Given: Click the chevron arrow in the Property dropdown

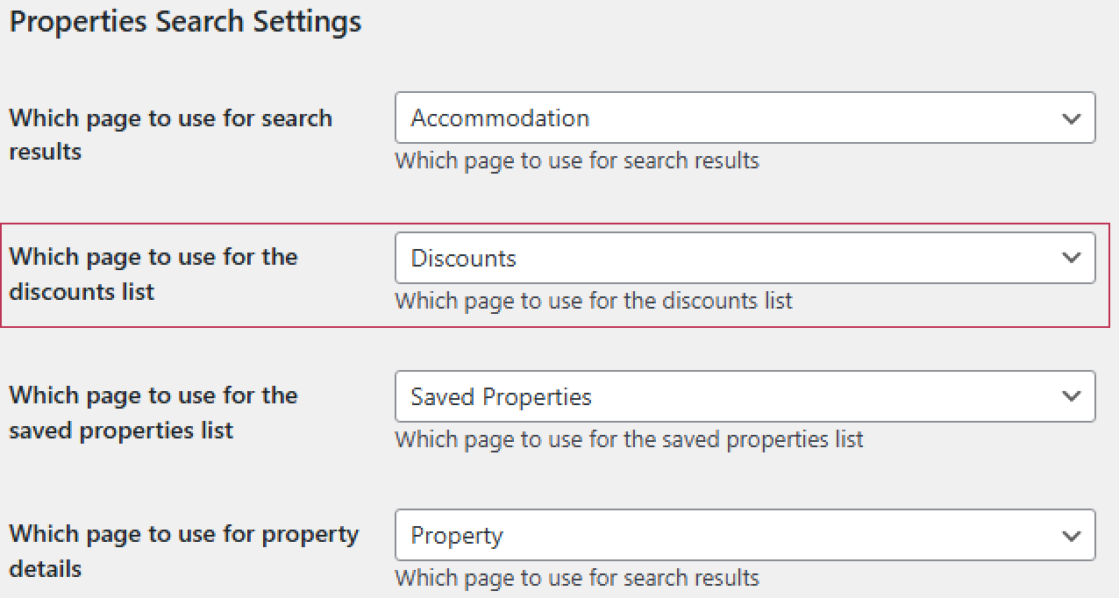Looking at the screenshot, I should point(1071,536).
